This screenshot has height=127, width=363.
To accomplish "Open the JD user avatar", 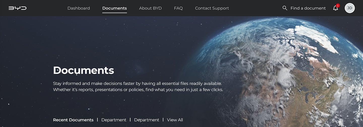I will coord(350,8).
